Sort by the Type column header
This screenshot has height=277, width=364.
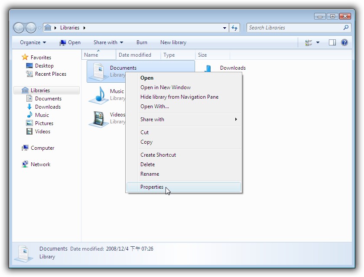tap(178, 55)
